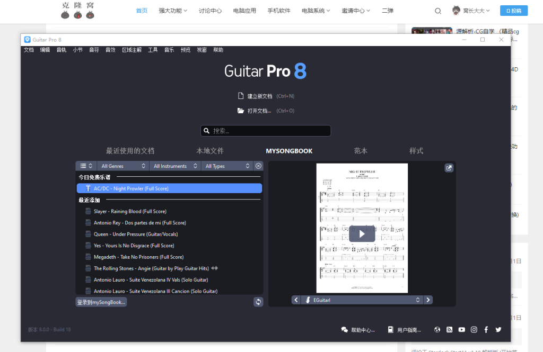Click the open folder icon
Screen dimensions: 543x352
241,111
